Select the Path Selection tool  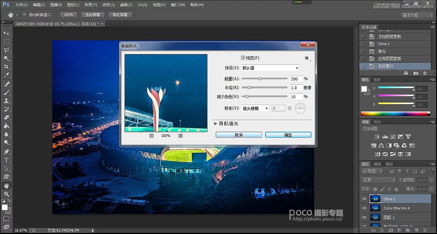7,168
